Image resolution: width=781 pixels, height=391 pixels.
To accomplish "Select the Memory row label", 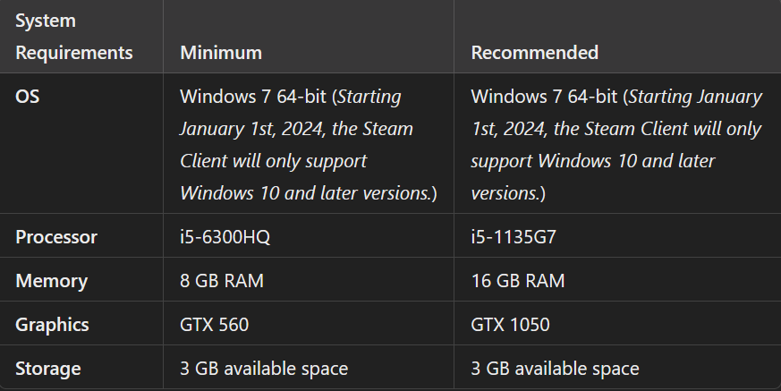I will 51,281.
